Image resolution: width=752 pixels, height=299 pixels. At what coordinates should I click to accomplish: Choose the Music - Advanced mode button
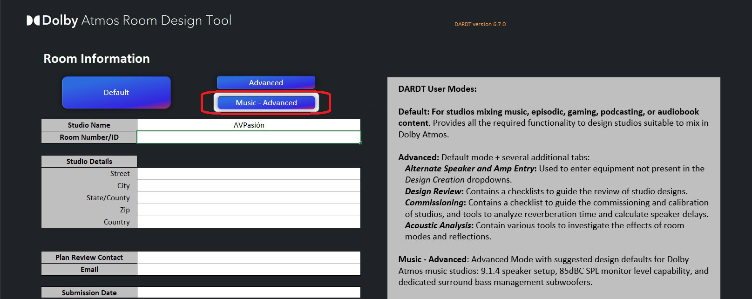[x=266, y=102]
